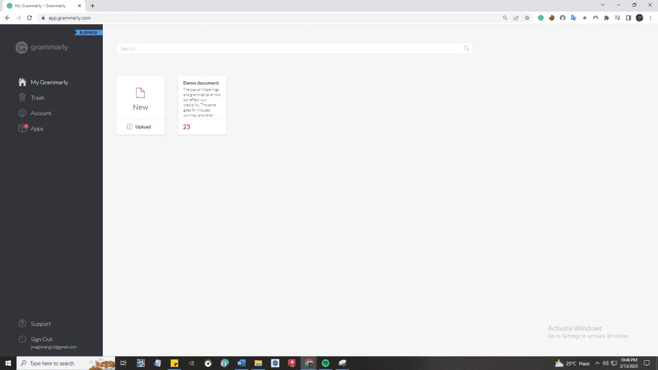Open the Grammarly browser extension
The image size is (658, 370).
[541, 17]
